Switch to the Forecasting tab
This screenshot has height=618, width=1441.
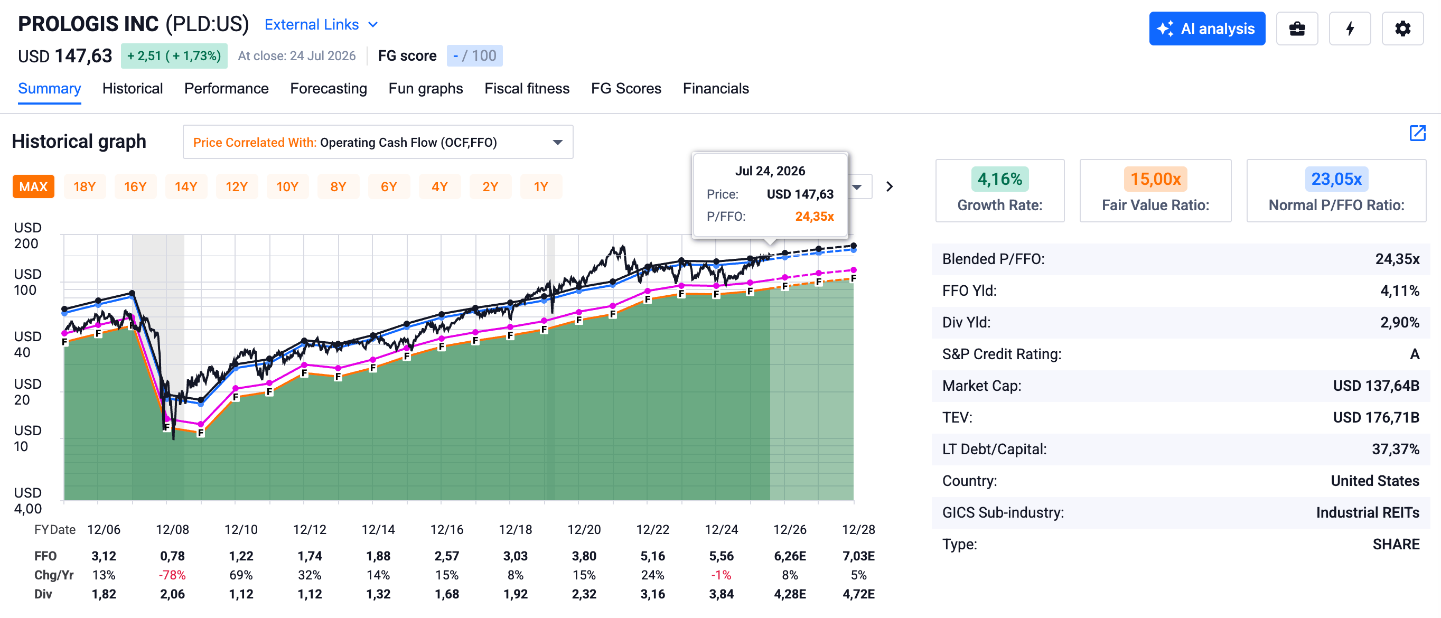coord(329,88)
